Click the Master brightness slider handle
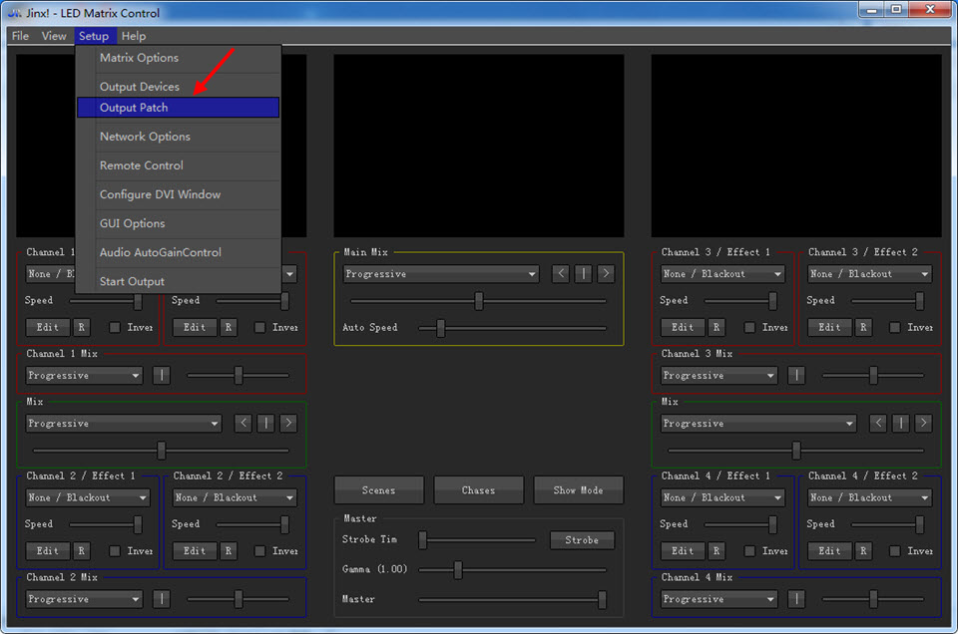This screenshot has height=634, width=958. 602,600
